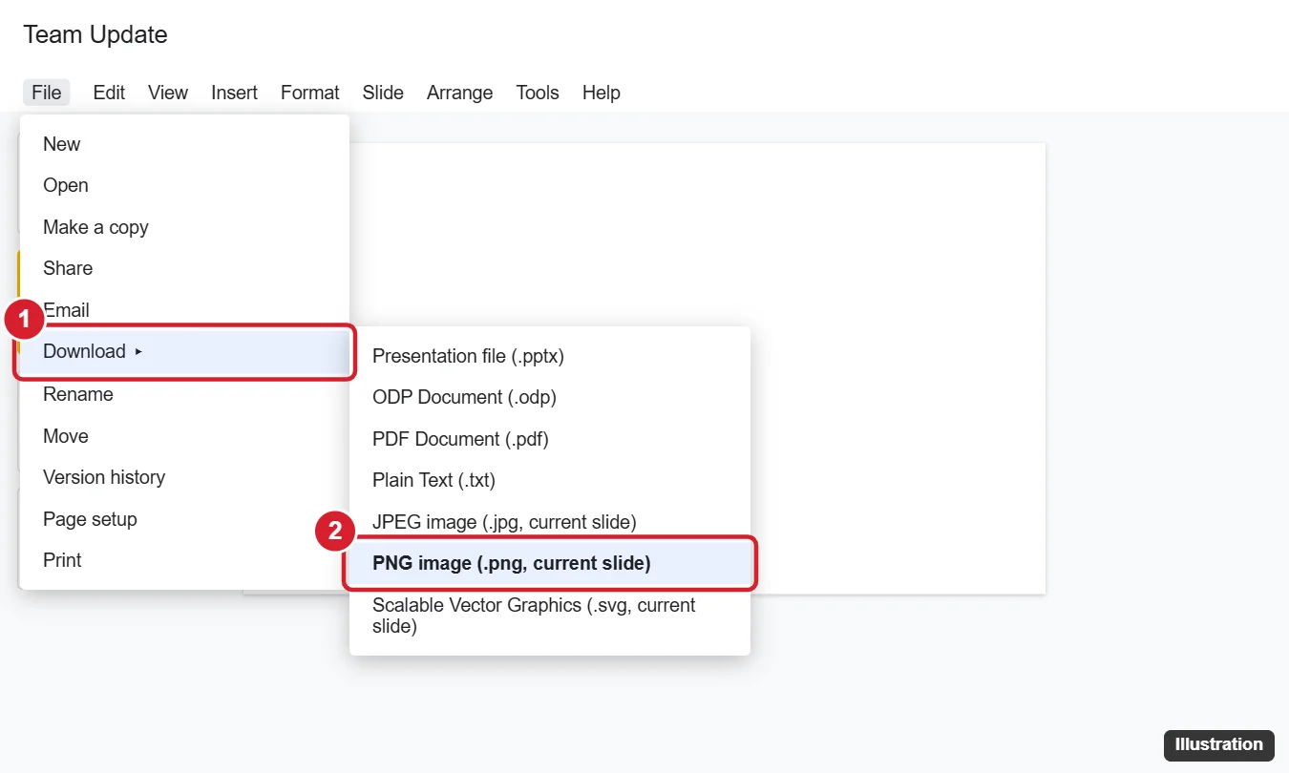Viewport: 1289px width, 773px height.
Task: Open the Tools menu
Action: pyautogui.click(x=538, y=93)
